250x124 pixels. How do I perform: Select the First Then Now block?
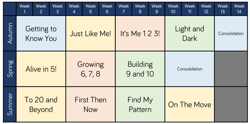[90, 104]
